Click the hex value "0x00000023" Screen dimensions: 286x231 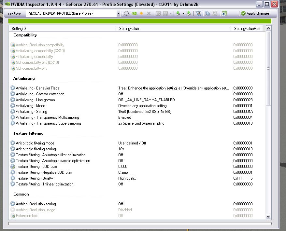click(243, 100)
